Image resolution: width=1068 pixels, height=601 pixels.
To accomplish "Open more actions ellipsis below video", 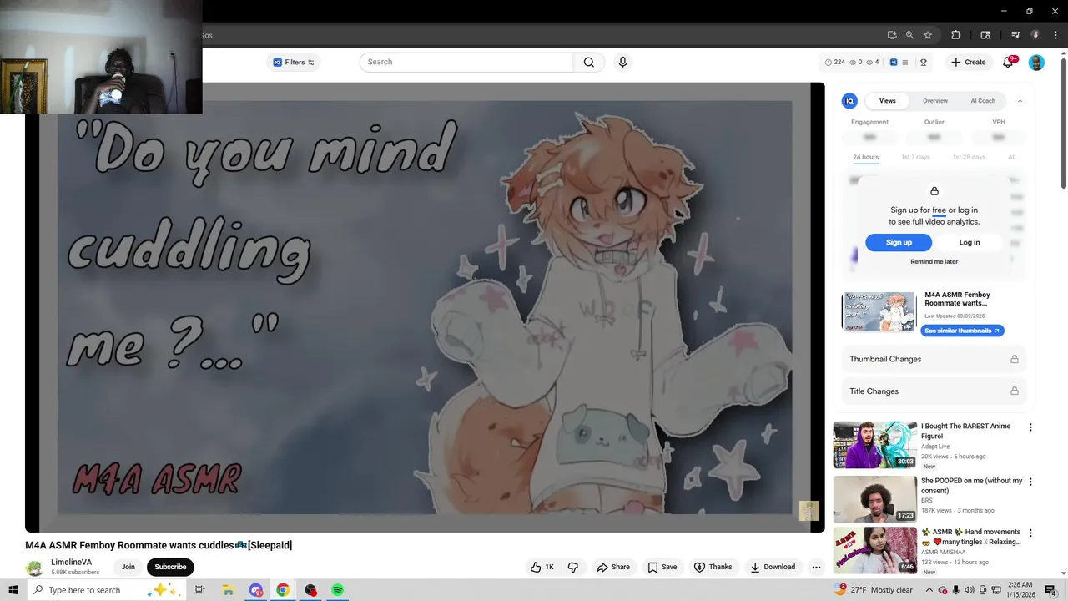I will pos(816,567).
